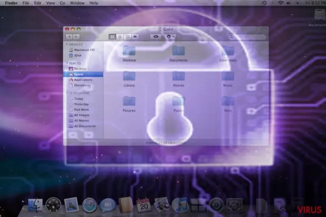Show All Movies search
Screen dimensions: 326x217
pyautogui.click(x=83, y=120)
